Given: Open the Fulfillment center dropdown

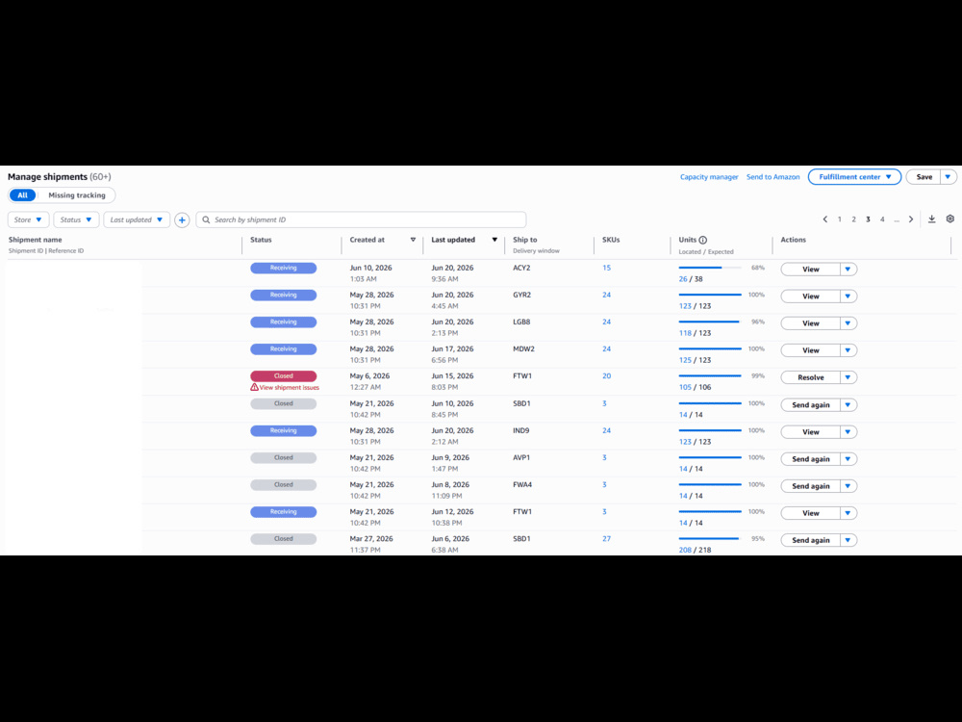Looking at the screenshot, I should click(854, 177).
